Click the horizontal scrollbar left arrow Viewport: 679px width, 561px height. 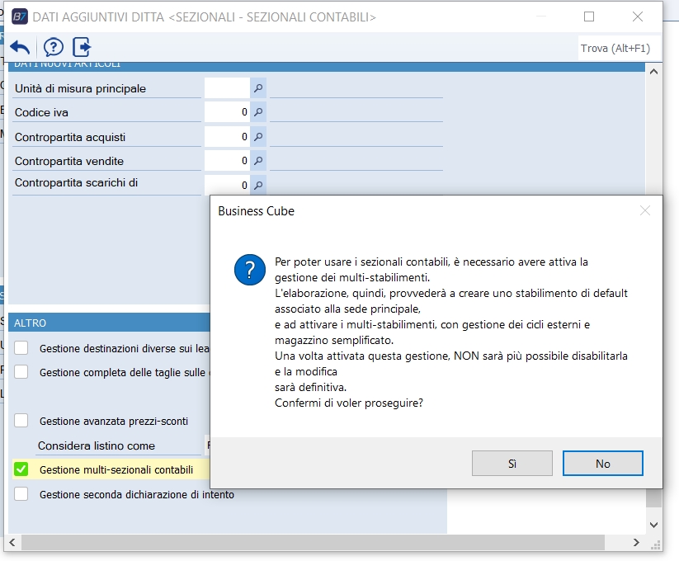point(12,542)
